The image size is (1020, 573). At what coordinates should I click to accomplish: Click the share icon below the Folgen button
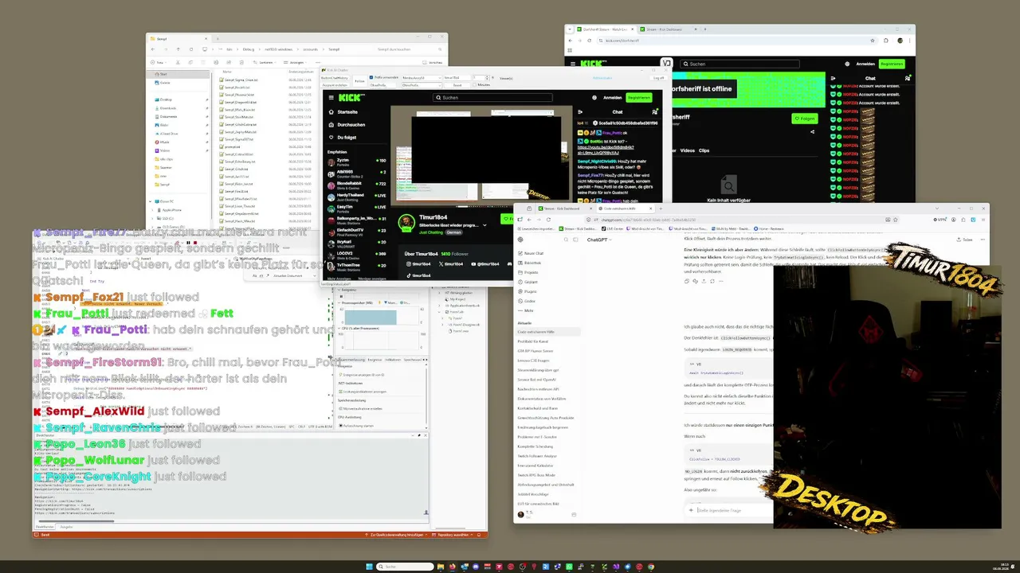[813, 133]
